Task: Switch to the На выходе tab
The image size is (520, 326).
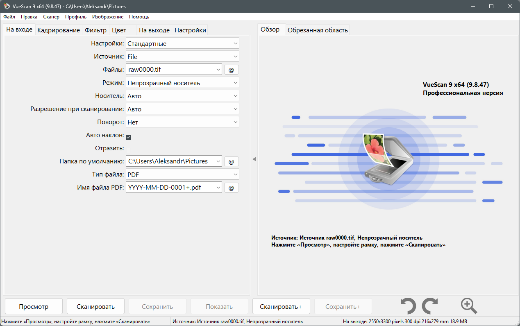Action: click(154, 30)
